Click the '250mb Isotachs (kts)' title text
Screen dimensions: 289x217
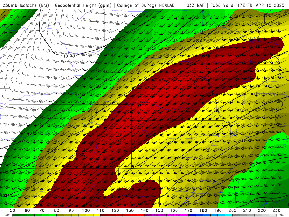(26, 5)
